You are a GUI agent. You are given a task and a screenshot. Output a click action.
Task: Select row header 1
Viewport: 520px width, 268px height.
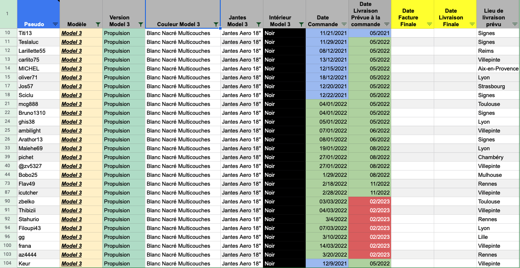tap(8, 14)
